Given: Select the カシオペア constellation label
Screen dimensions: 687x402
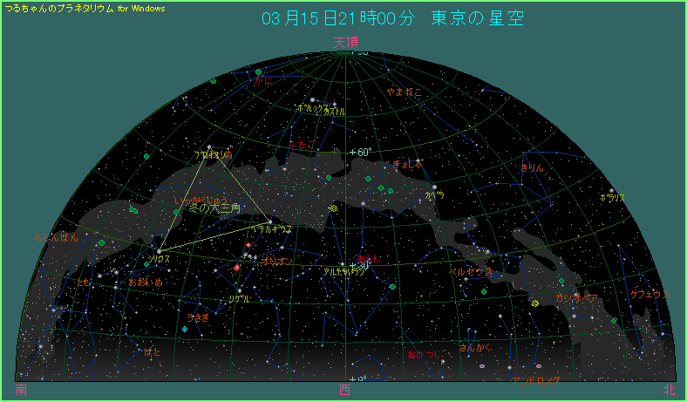Looking at the screenshot, I should coord(577,297).
